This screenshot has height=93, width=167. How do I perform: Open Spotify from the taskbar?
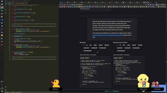click(2, 11)
